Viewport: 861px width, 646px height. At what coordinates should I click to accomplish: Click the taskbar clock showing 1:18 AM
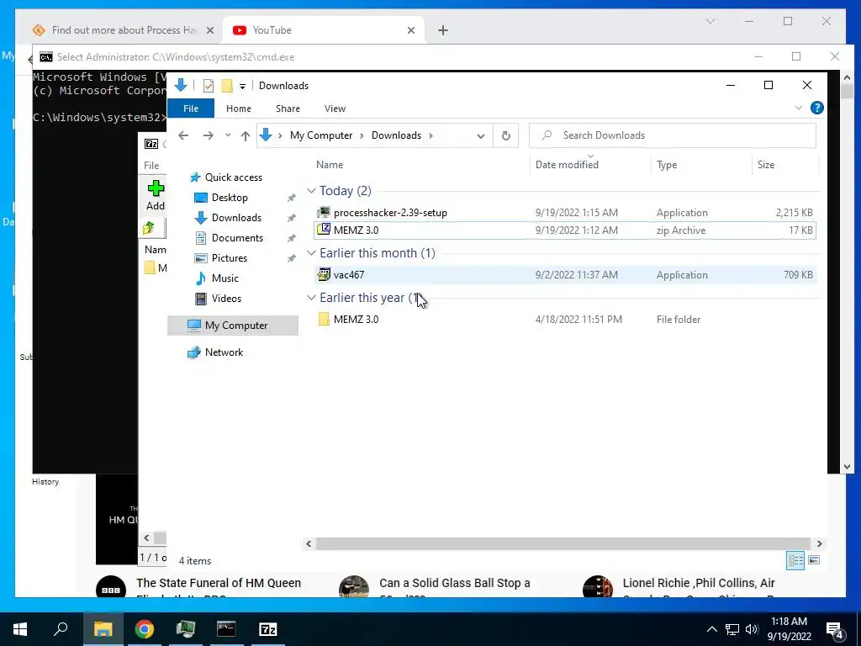789,629
